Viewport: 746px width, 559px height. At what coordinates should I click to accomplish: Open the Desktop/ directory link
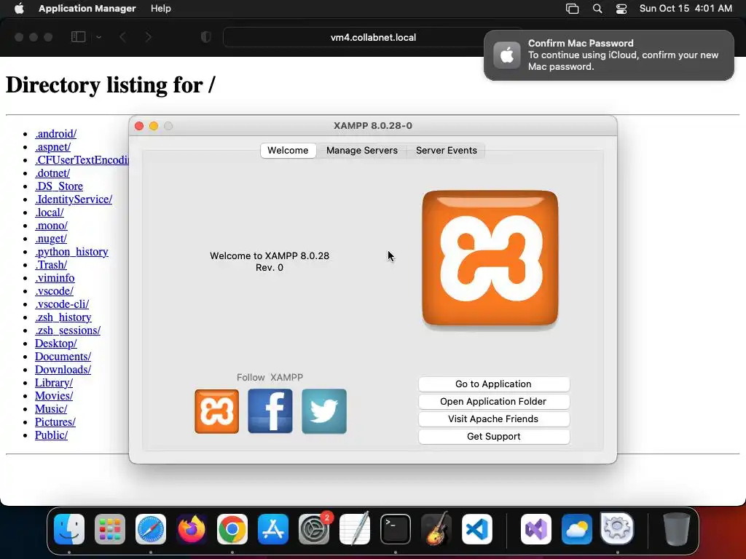coord(55,344)
